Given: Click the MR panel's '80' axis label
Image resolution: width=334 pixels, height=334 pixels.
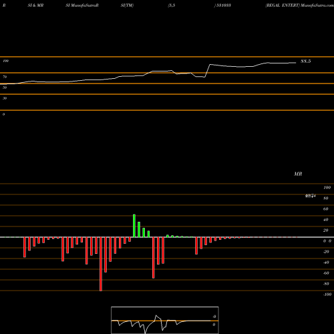Looking at the screenshot, I should (326, 198).
